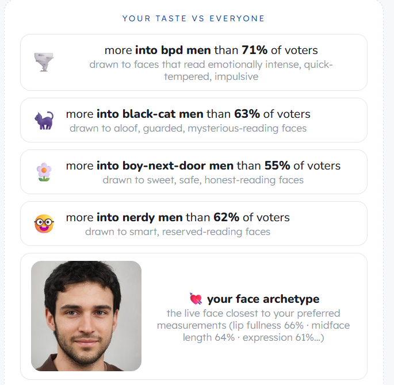
Task: Click the 'YOUR TASTE VS EVERYONE' heading
Action: 193,18
